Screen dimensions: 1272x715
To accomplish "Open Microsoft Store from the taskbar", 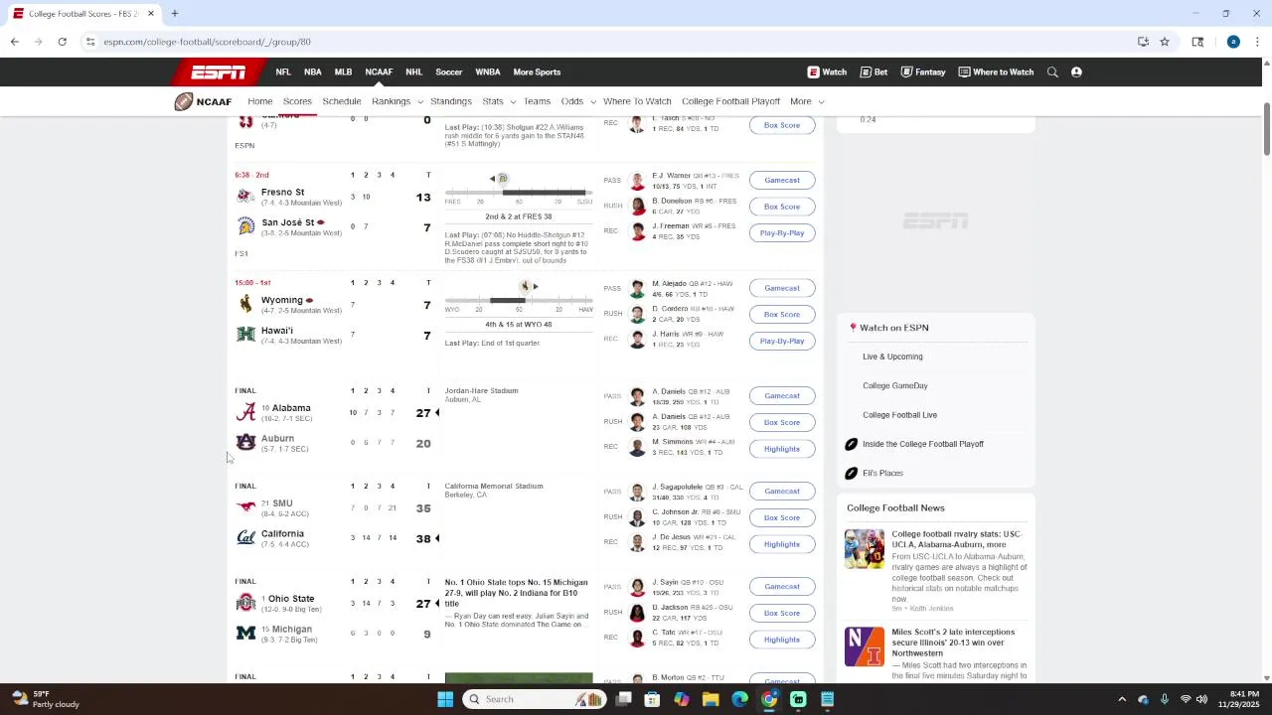I will click(652, 699).
